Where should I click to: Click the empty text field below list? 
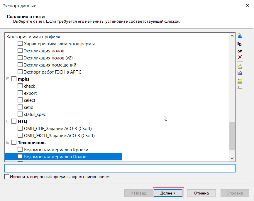(120, 168)
